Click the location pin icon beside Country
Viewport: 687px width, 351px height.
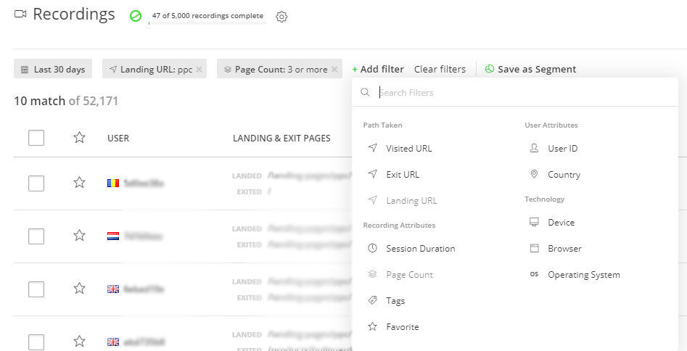[534, 174]
